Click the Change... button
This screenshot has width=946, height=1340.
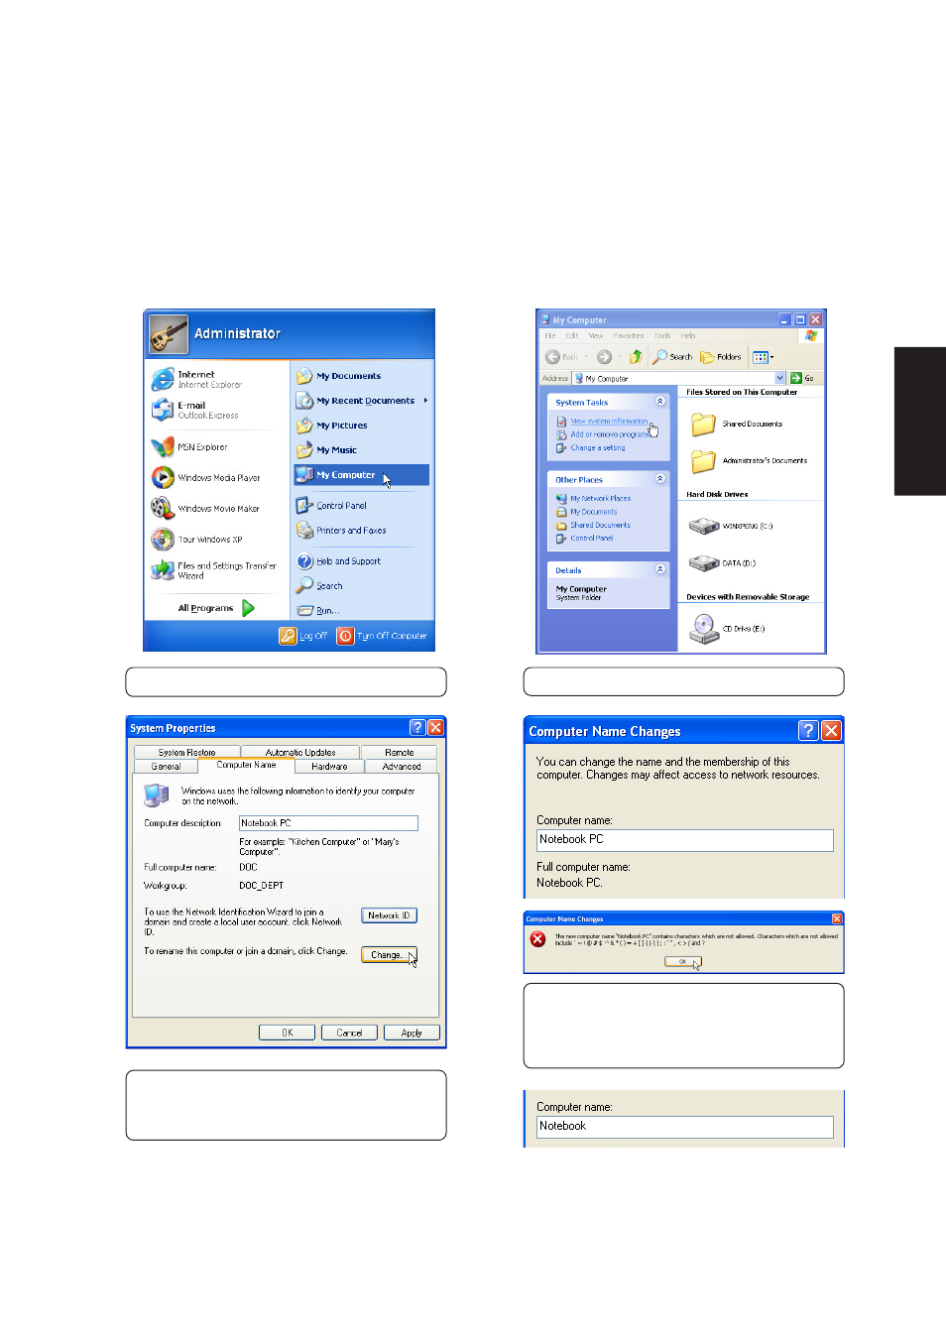(389, 955)
